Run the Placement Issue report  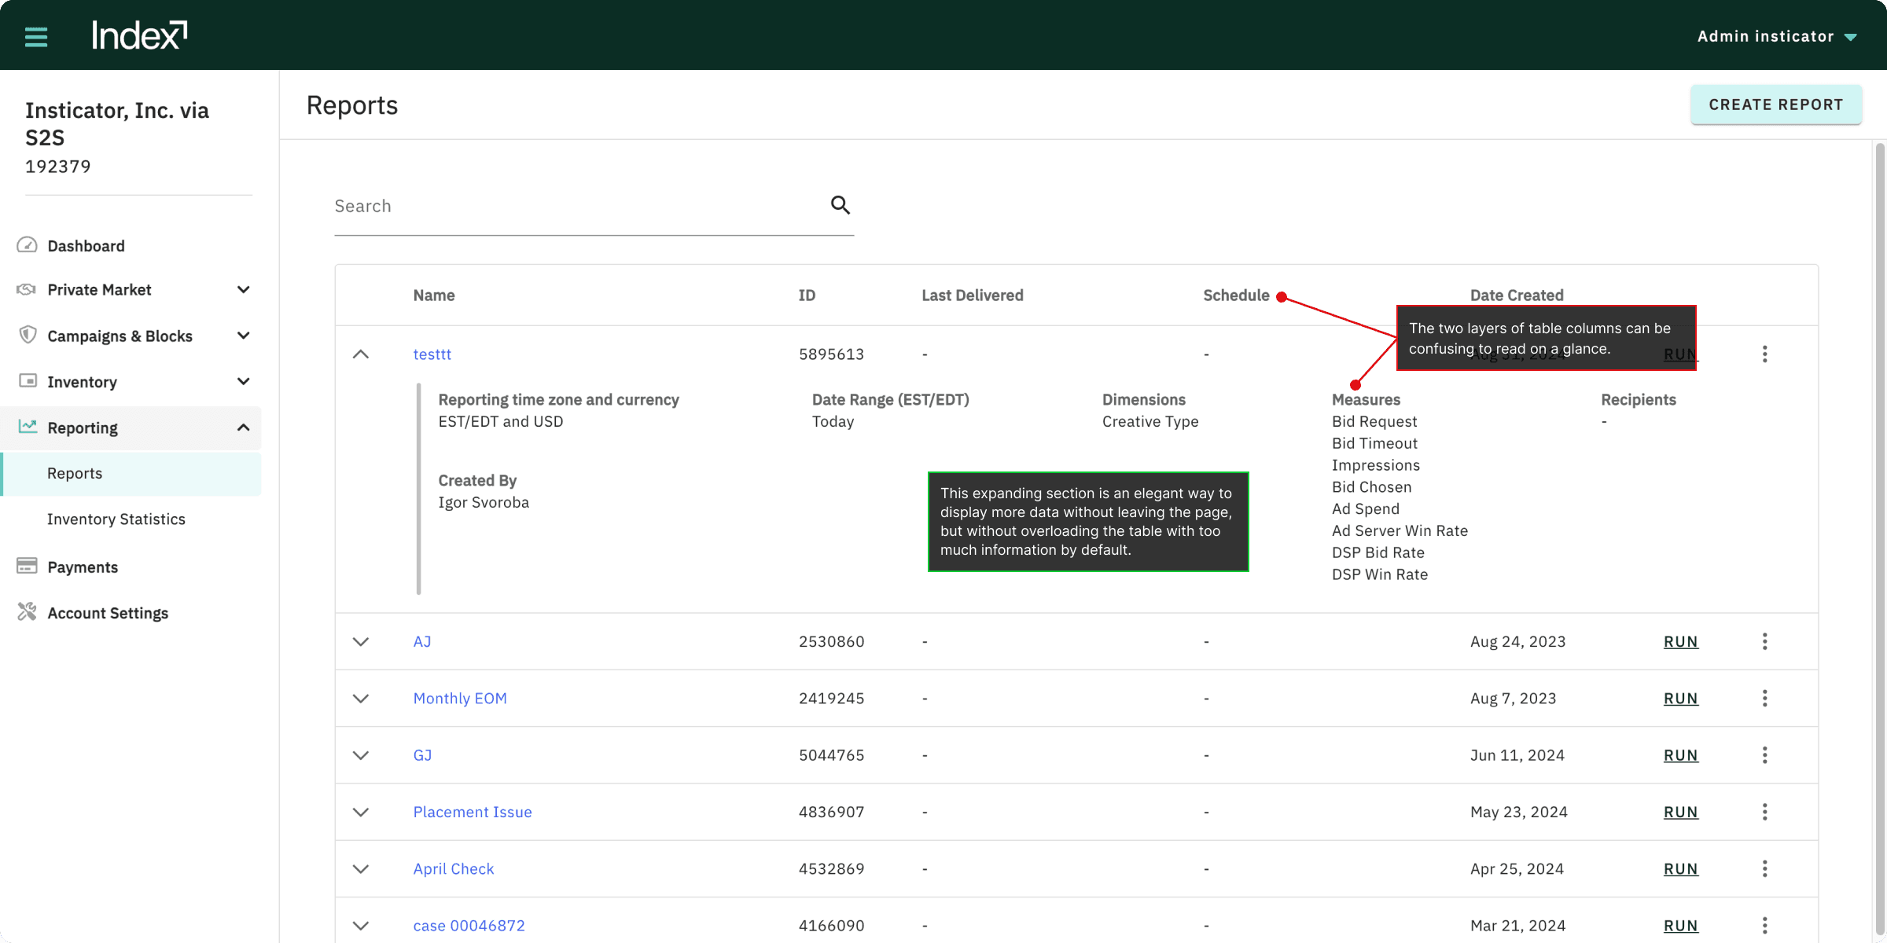pos(1681,812)
